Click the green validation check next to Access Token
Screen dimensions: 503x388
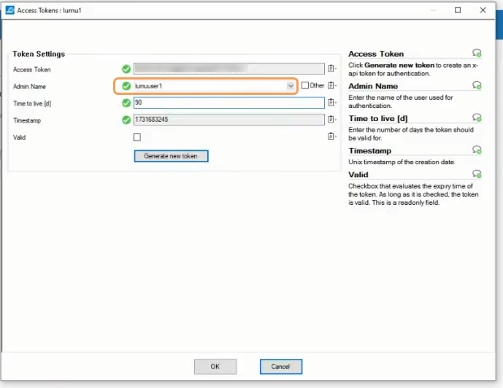click(126, 69)
